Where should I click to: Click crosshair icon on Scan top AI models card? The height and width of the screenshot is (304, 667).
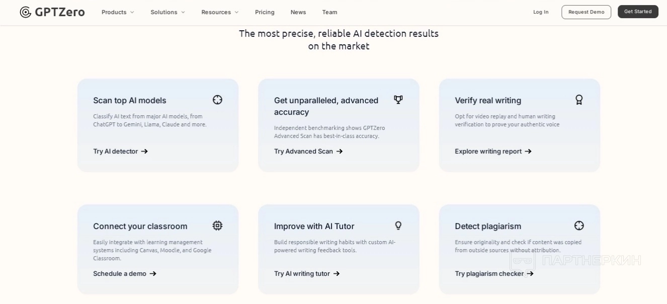(217, 100)
